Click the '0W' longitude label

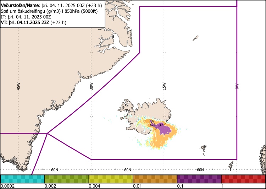pos(237,86)
